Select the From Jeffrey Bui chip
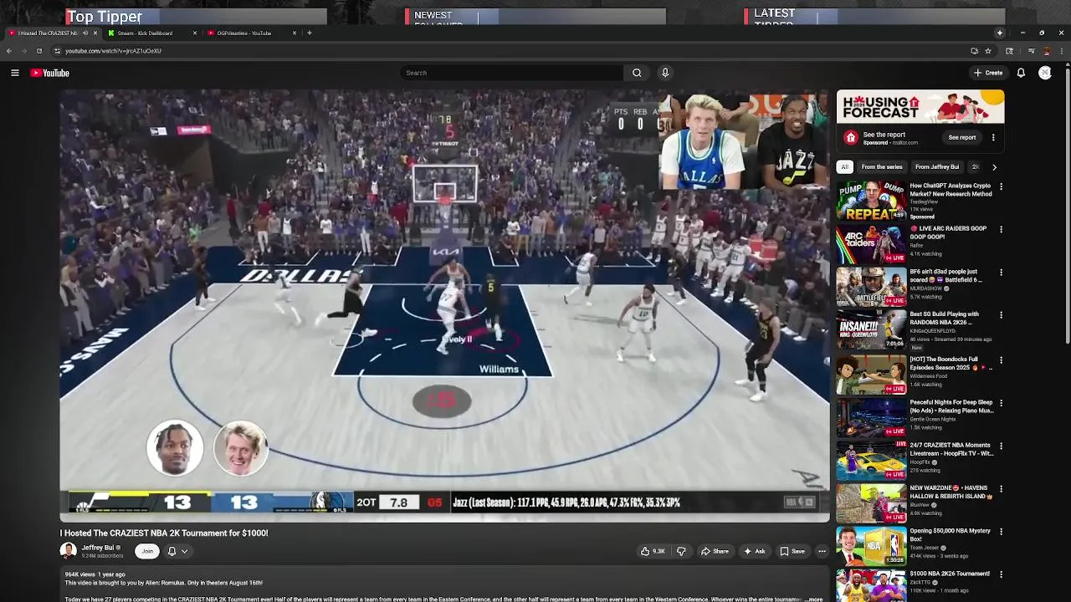 click(937, 167)
